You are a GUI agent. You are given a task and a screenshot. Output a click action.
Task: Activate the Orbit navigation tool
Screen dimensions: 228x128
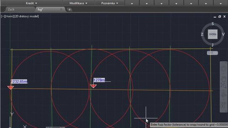click(223, 95)
